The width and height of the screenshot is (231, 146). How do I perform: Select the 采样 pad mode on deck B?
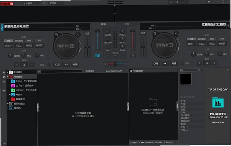222,39
